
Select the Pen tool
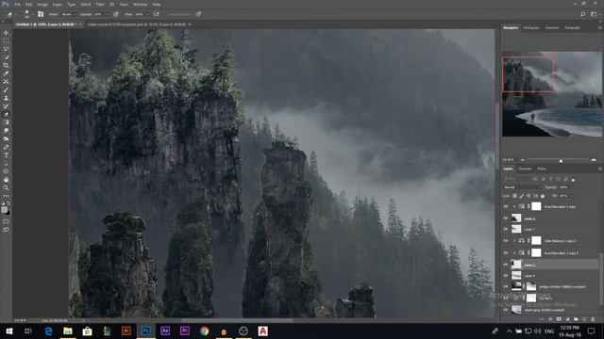coord(6,147)
